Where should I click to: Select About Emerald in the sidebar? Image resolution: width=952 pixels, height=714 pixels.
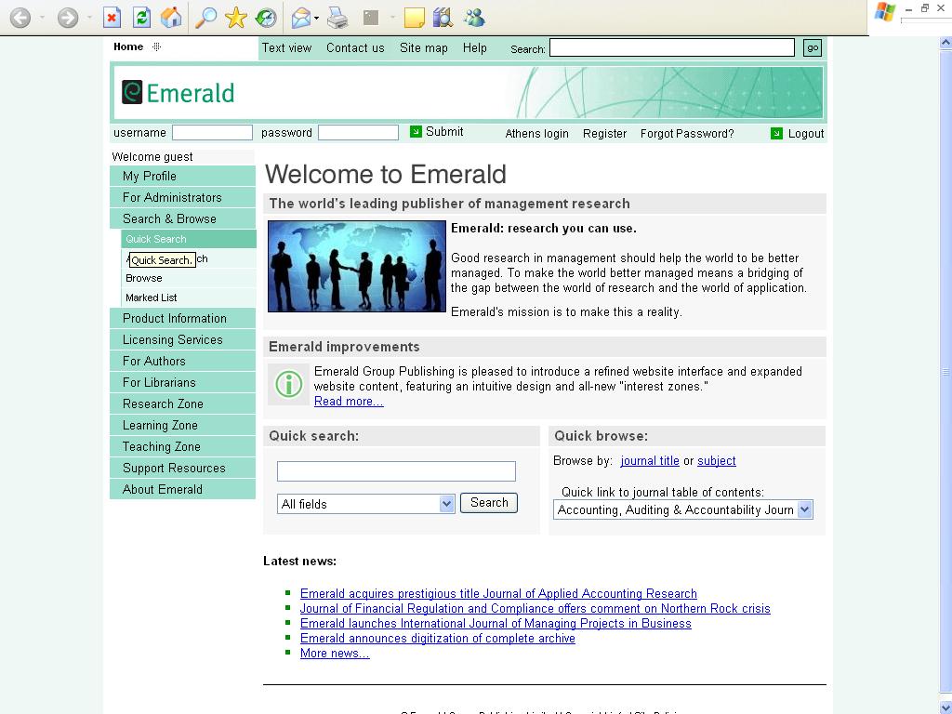click(x=183, y=489)
